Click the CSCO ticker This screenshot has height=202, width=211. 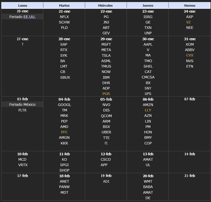pos(106,159)
